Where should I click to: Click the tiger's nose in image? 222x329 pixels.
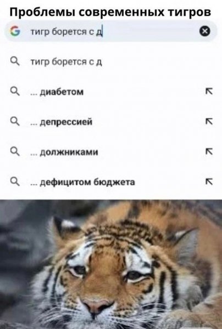click(98, 307)
